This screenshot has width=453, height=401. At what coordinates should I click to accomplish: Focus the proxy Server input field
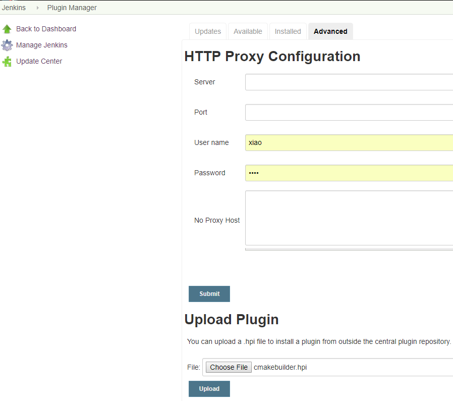[348, 82]
